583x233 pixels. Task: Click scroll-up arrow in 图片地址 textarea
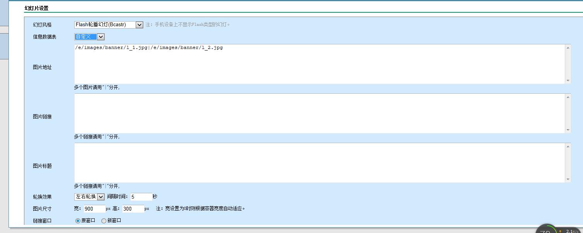point(568,48)
